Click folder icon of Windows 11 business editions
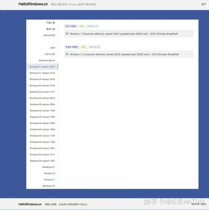This screenshot has height=210, width=209. coord(67,34)
